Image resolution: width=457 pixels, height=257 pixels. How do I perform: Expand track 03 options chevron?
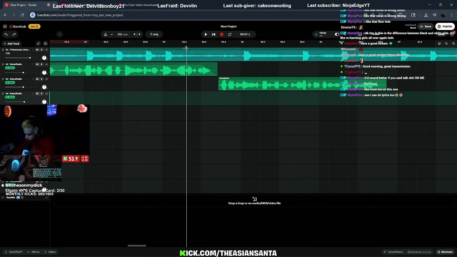coord(46,79)
